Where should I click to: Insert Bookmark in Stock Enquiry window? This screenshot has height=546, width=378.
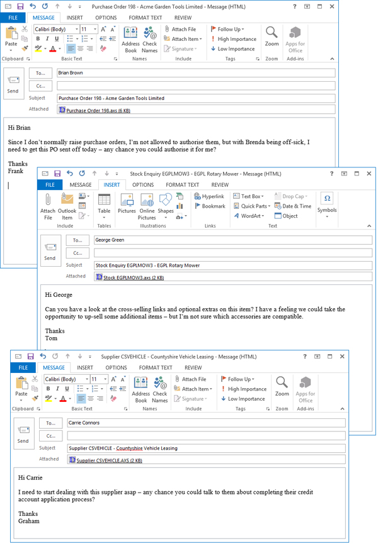tap(210, 206)
